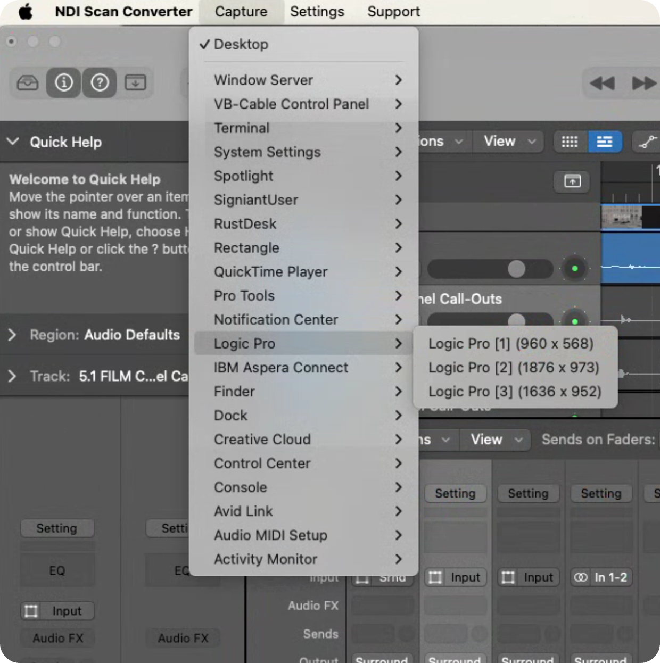Screen dimensions: 660x663
Task: Open the Creative Cloud submenu
Action: point(303,439)
